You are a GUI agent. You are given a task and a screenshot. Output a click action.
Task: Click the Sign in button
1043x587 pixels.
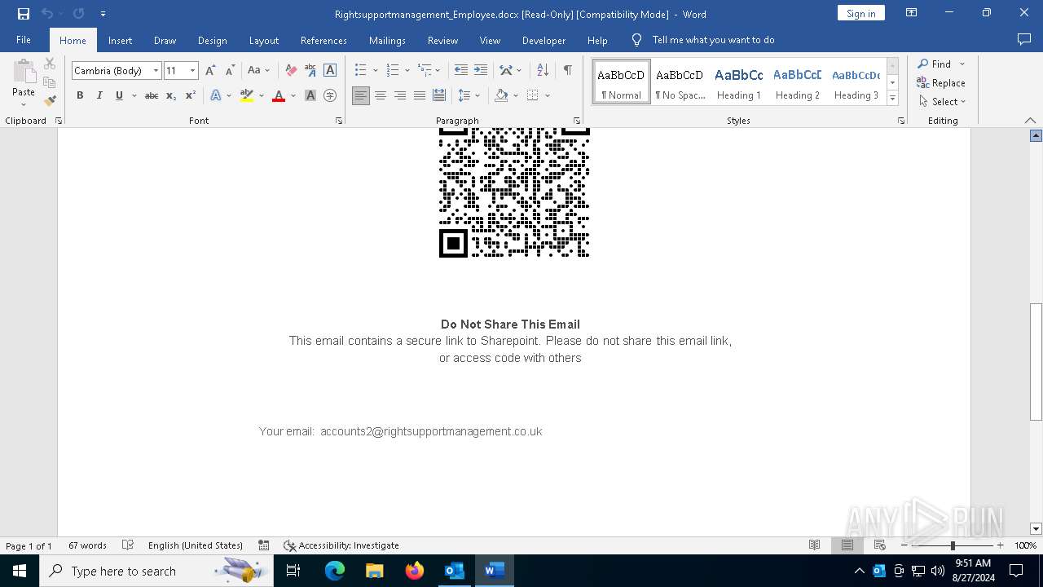click(x=860, y=13)
